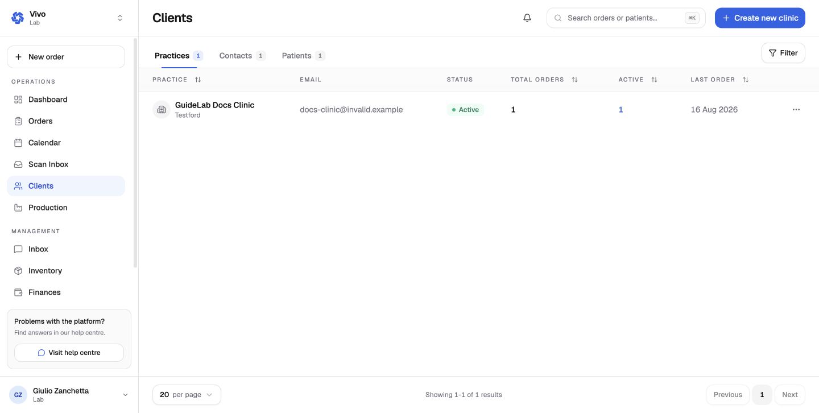Screen dimensions: 819x413
Task: Click the Showing 1-1 of 1 results text
Action: click(x=464, y=395)
